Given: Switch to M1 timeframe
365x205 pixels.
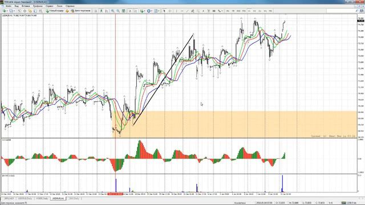Looking at the screenshot, I should pos(228,11).
